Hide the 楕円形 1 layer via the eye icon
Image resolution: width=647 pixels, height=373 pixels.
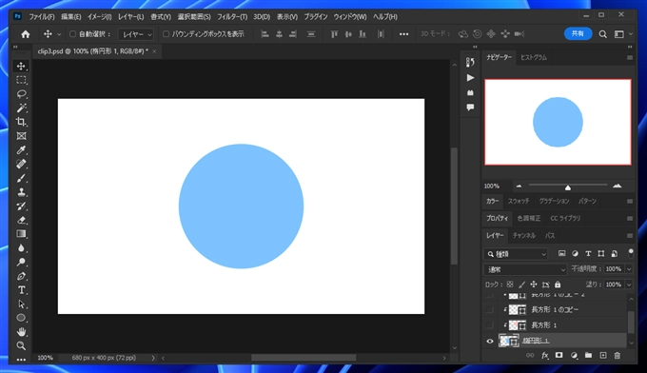[x=490, y=342]
